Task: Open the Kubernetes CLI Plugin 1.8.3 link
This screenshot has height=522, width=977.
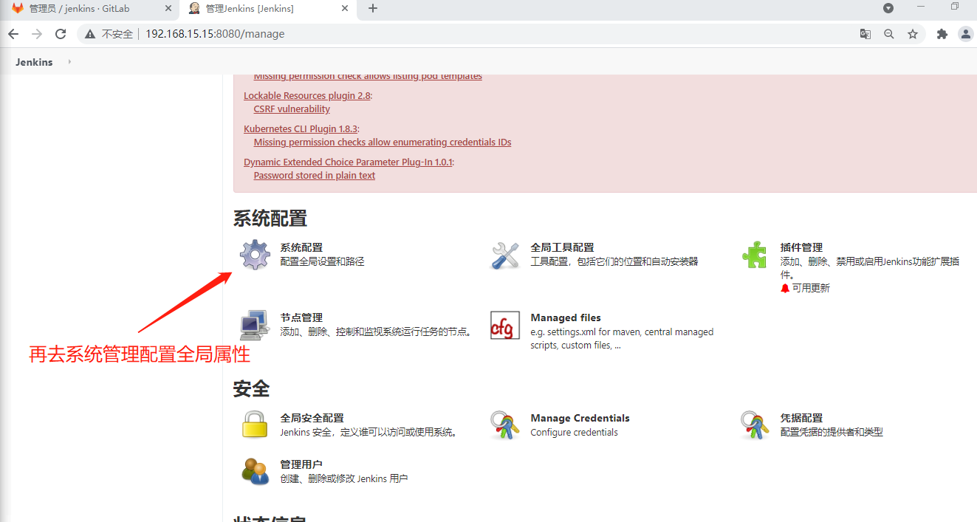Action: click(x=301, y=129)
